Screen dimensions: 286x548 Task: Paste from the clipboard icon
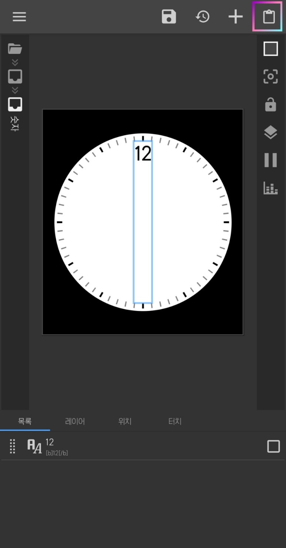[269, 17]
